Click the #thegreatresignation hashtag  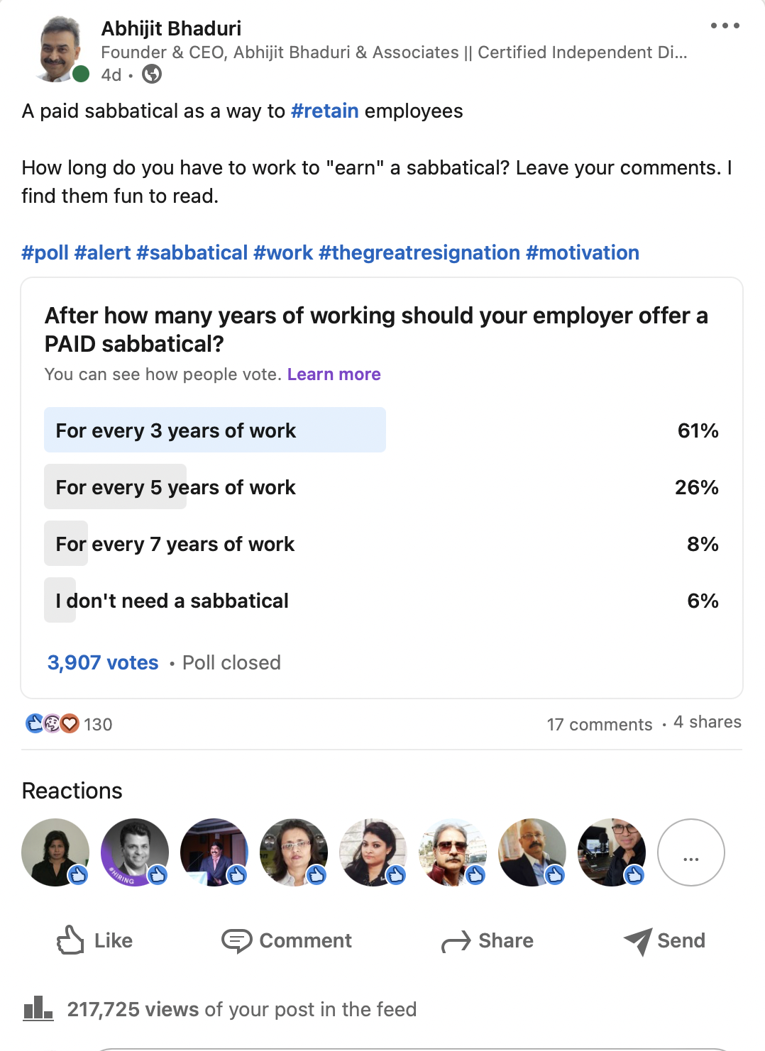(419, 253)
